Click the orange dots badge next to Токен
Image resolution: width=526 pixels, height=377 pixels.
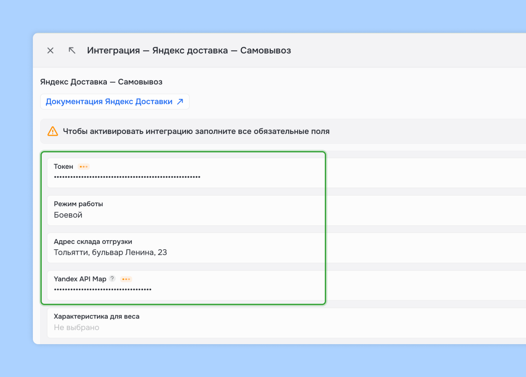click(84, 167)
